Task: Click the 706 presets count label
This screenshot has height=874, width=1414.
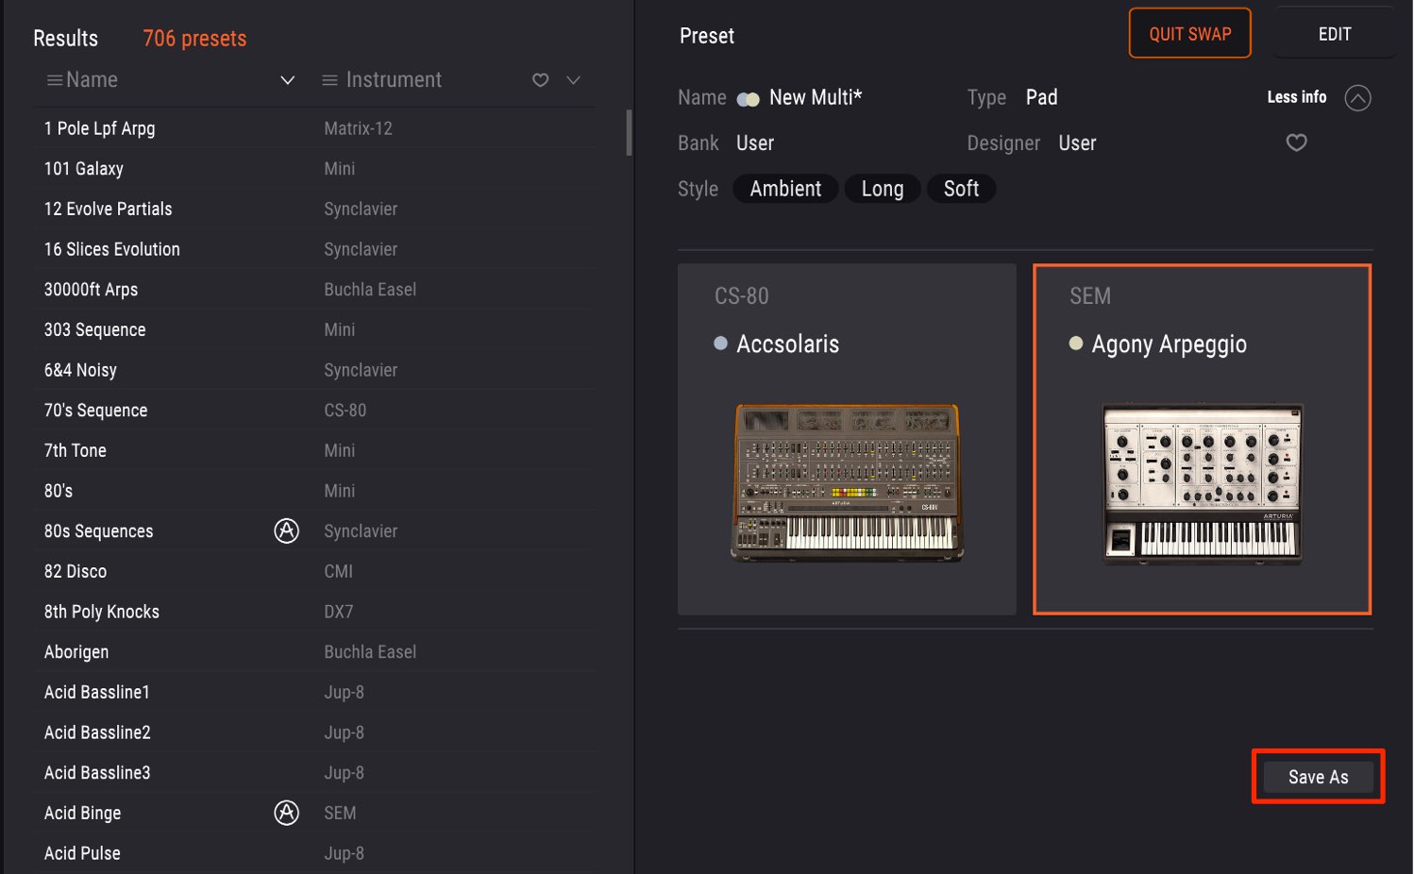Action: click(x=194, y=39)
